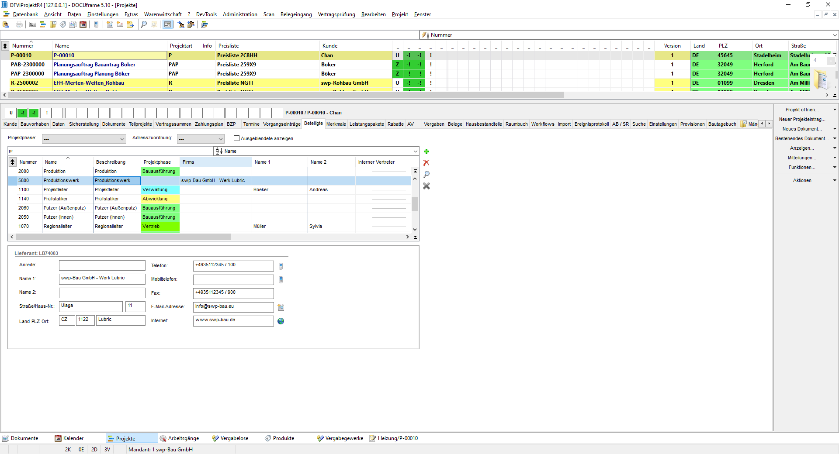Viewport: 839px width, 454px height.
Task: Open the Vertragsprüfung menu
Action: coord(336,14)
